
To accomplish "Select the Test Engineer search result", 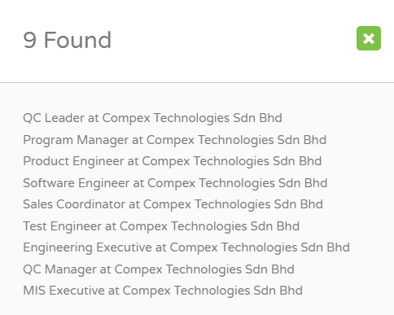I will (x=161, y=226).
